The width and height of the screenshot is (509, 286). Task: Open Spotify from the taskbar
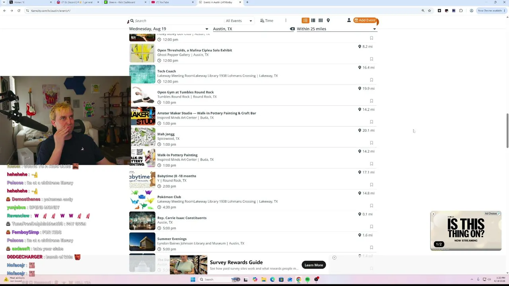307,280
